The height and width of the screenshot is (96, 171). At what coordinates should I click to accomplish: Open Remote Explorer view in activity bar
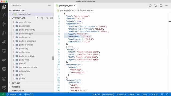pos(4,51)
